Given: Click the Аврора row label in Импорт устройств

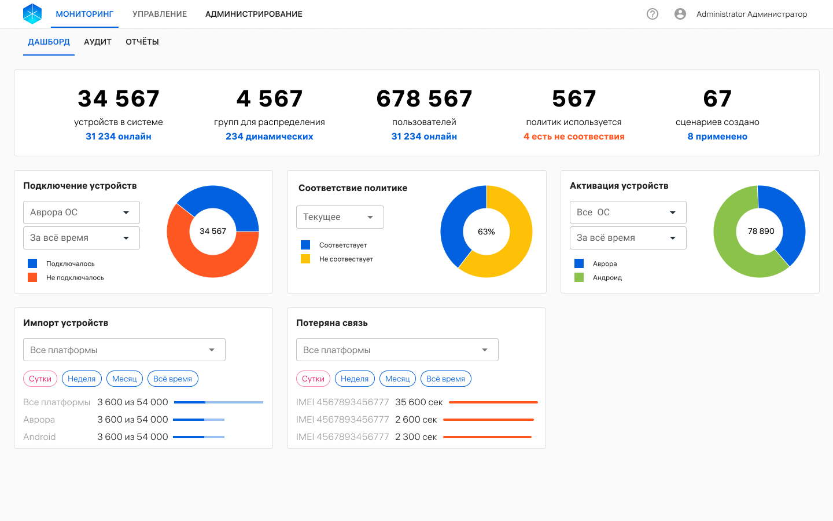Looking at the screenshot, I should tap(39, 420).
